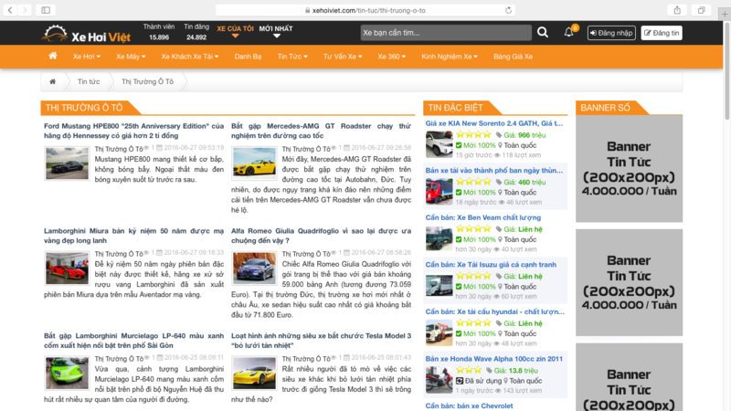Click the search magnifier icon

[543, 32]
